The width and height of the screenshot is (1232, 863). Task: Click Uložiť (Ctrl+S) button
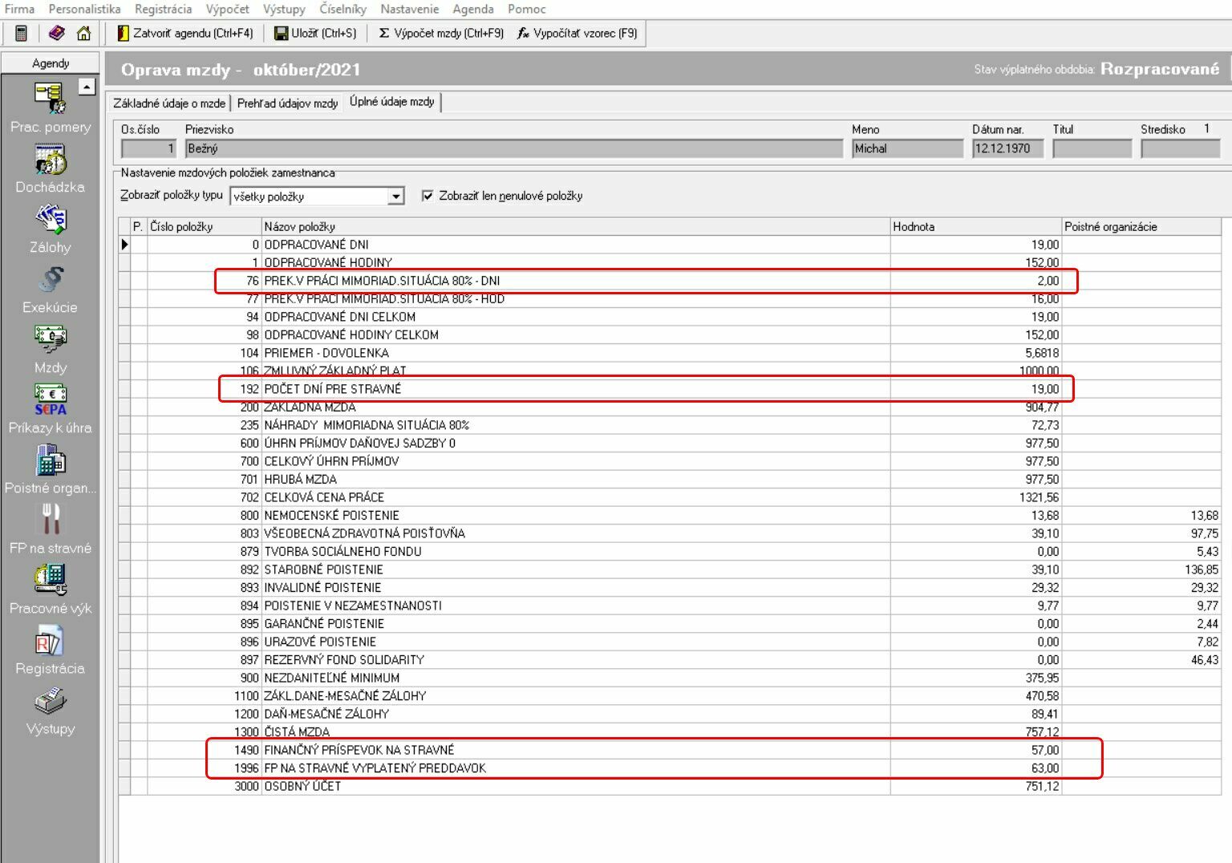[x=315, y=34]
